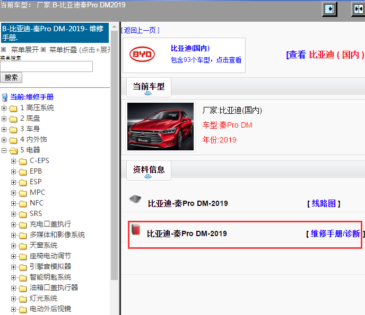Screen dimensions: 365x315
Task: Click the 菜单折叠 icon
Action: point(44,49)
